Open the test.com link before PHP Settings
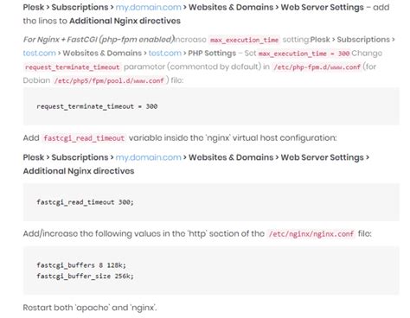Image resolution: width=410 pixels, height=318 pixels. click(165, 54)
